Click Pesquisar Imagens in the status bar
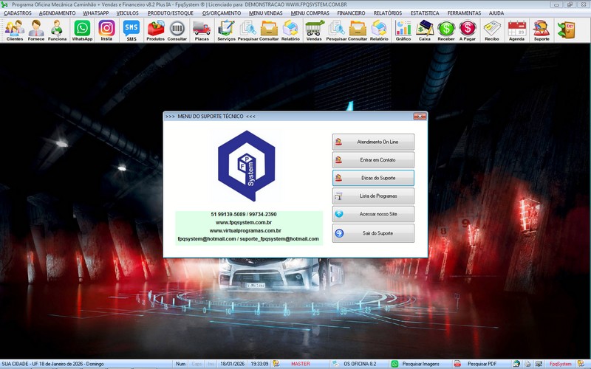The height and width of the screenshot is (369, 591). click(416, 364)
